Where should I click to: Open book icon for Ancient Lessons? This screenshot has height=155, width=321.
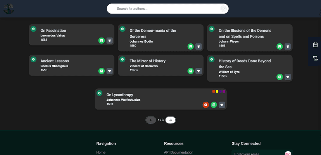101,71
